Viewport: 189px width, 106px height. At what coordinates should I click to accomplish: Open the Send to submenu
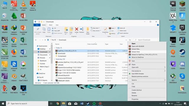tap(147, 80)
